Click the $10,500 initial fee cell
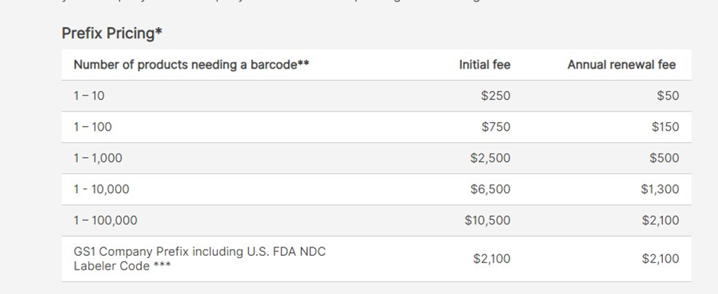Screen dimensions: 718x294 487,220
